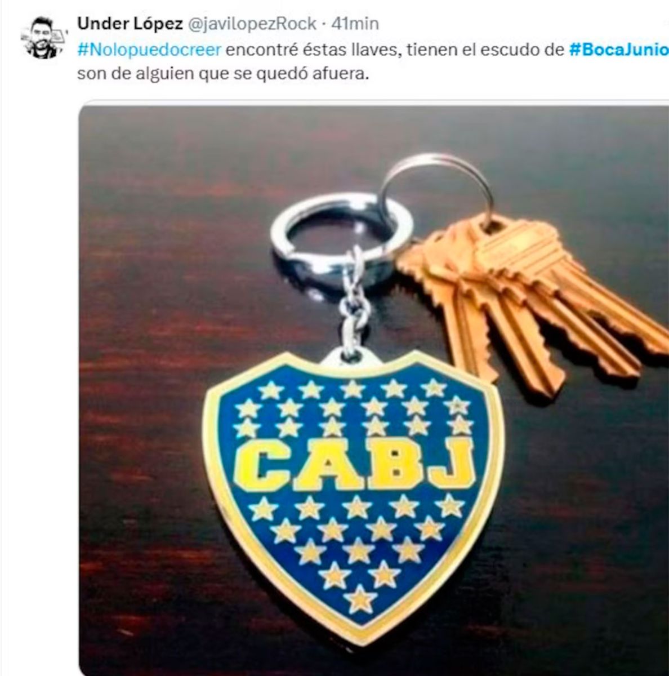This screenshot has height=676, width=669.
Task: Open the attached keychain photo
Action: coord(374,388)
